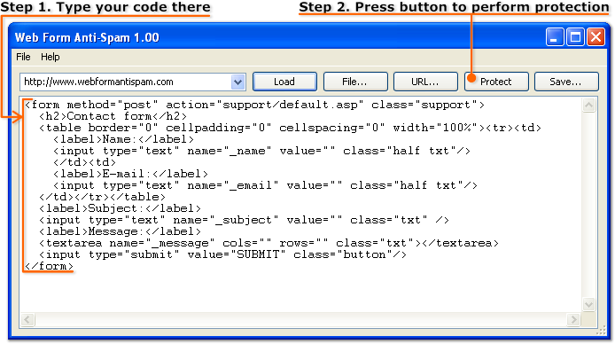
Task: Click the <label>Subject:</label> line
Action: (120, 208)
